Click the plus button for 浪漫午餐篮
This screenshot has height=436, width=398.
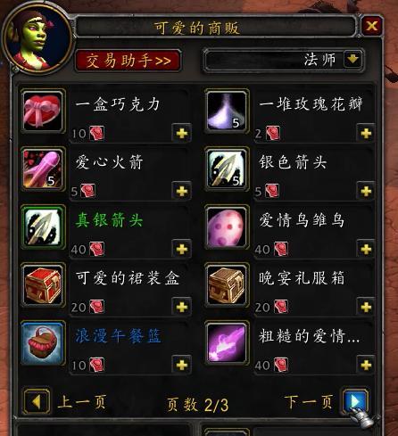click(x=182, y=365)
